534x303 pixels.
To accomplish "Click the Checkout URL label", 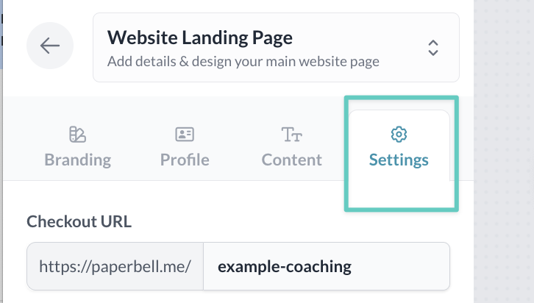I will pos(79,221).
